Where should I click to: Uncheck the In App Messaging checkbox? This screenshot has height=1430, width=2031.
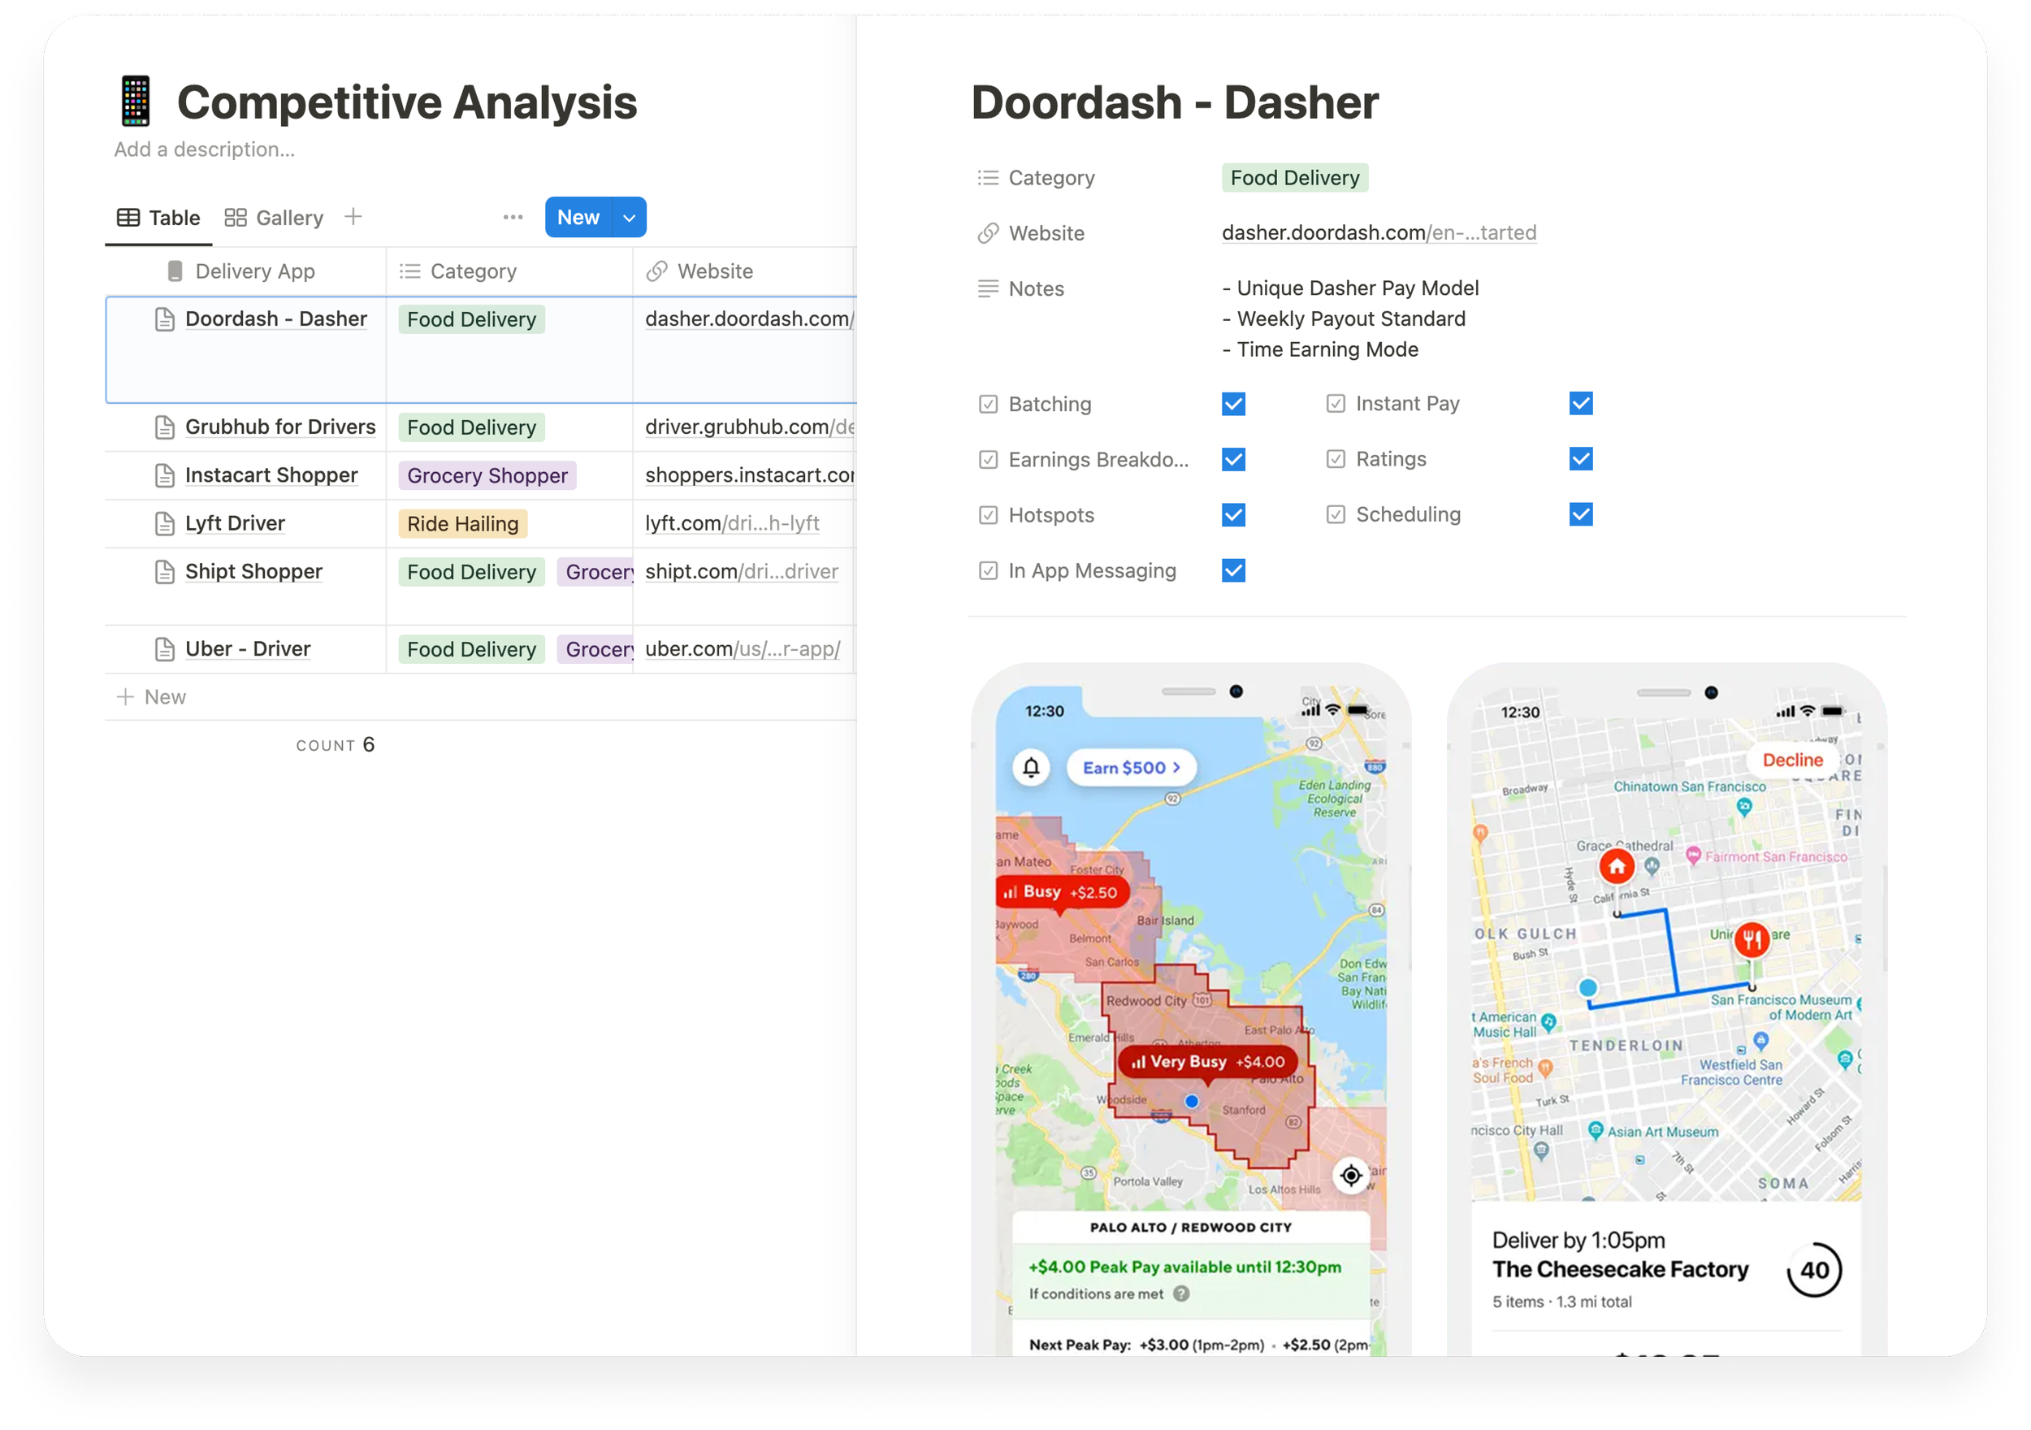(1233, 570)
